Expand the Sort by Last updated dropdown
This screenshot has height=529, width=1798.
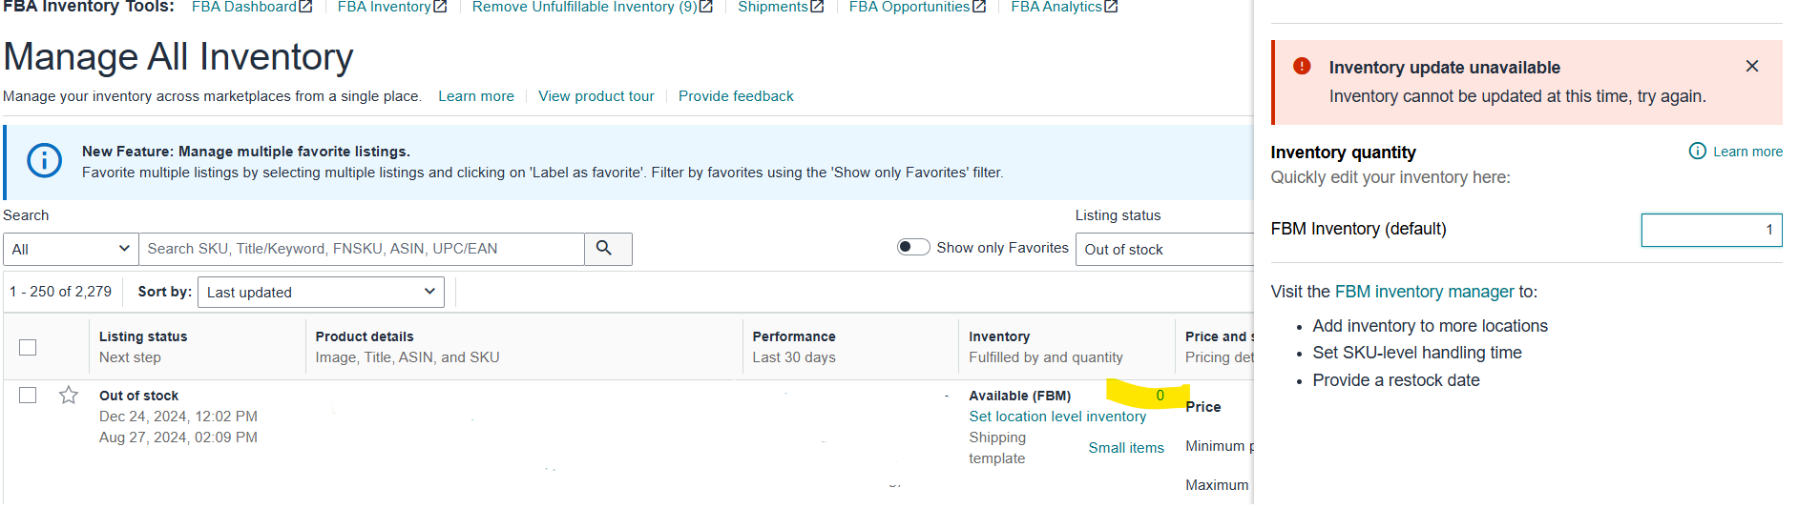click(x=321, y=292)
